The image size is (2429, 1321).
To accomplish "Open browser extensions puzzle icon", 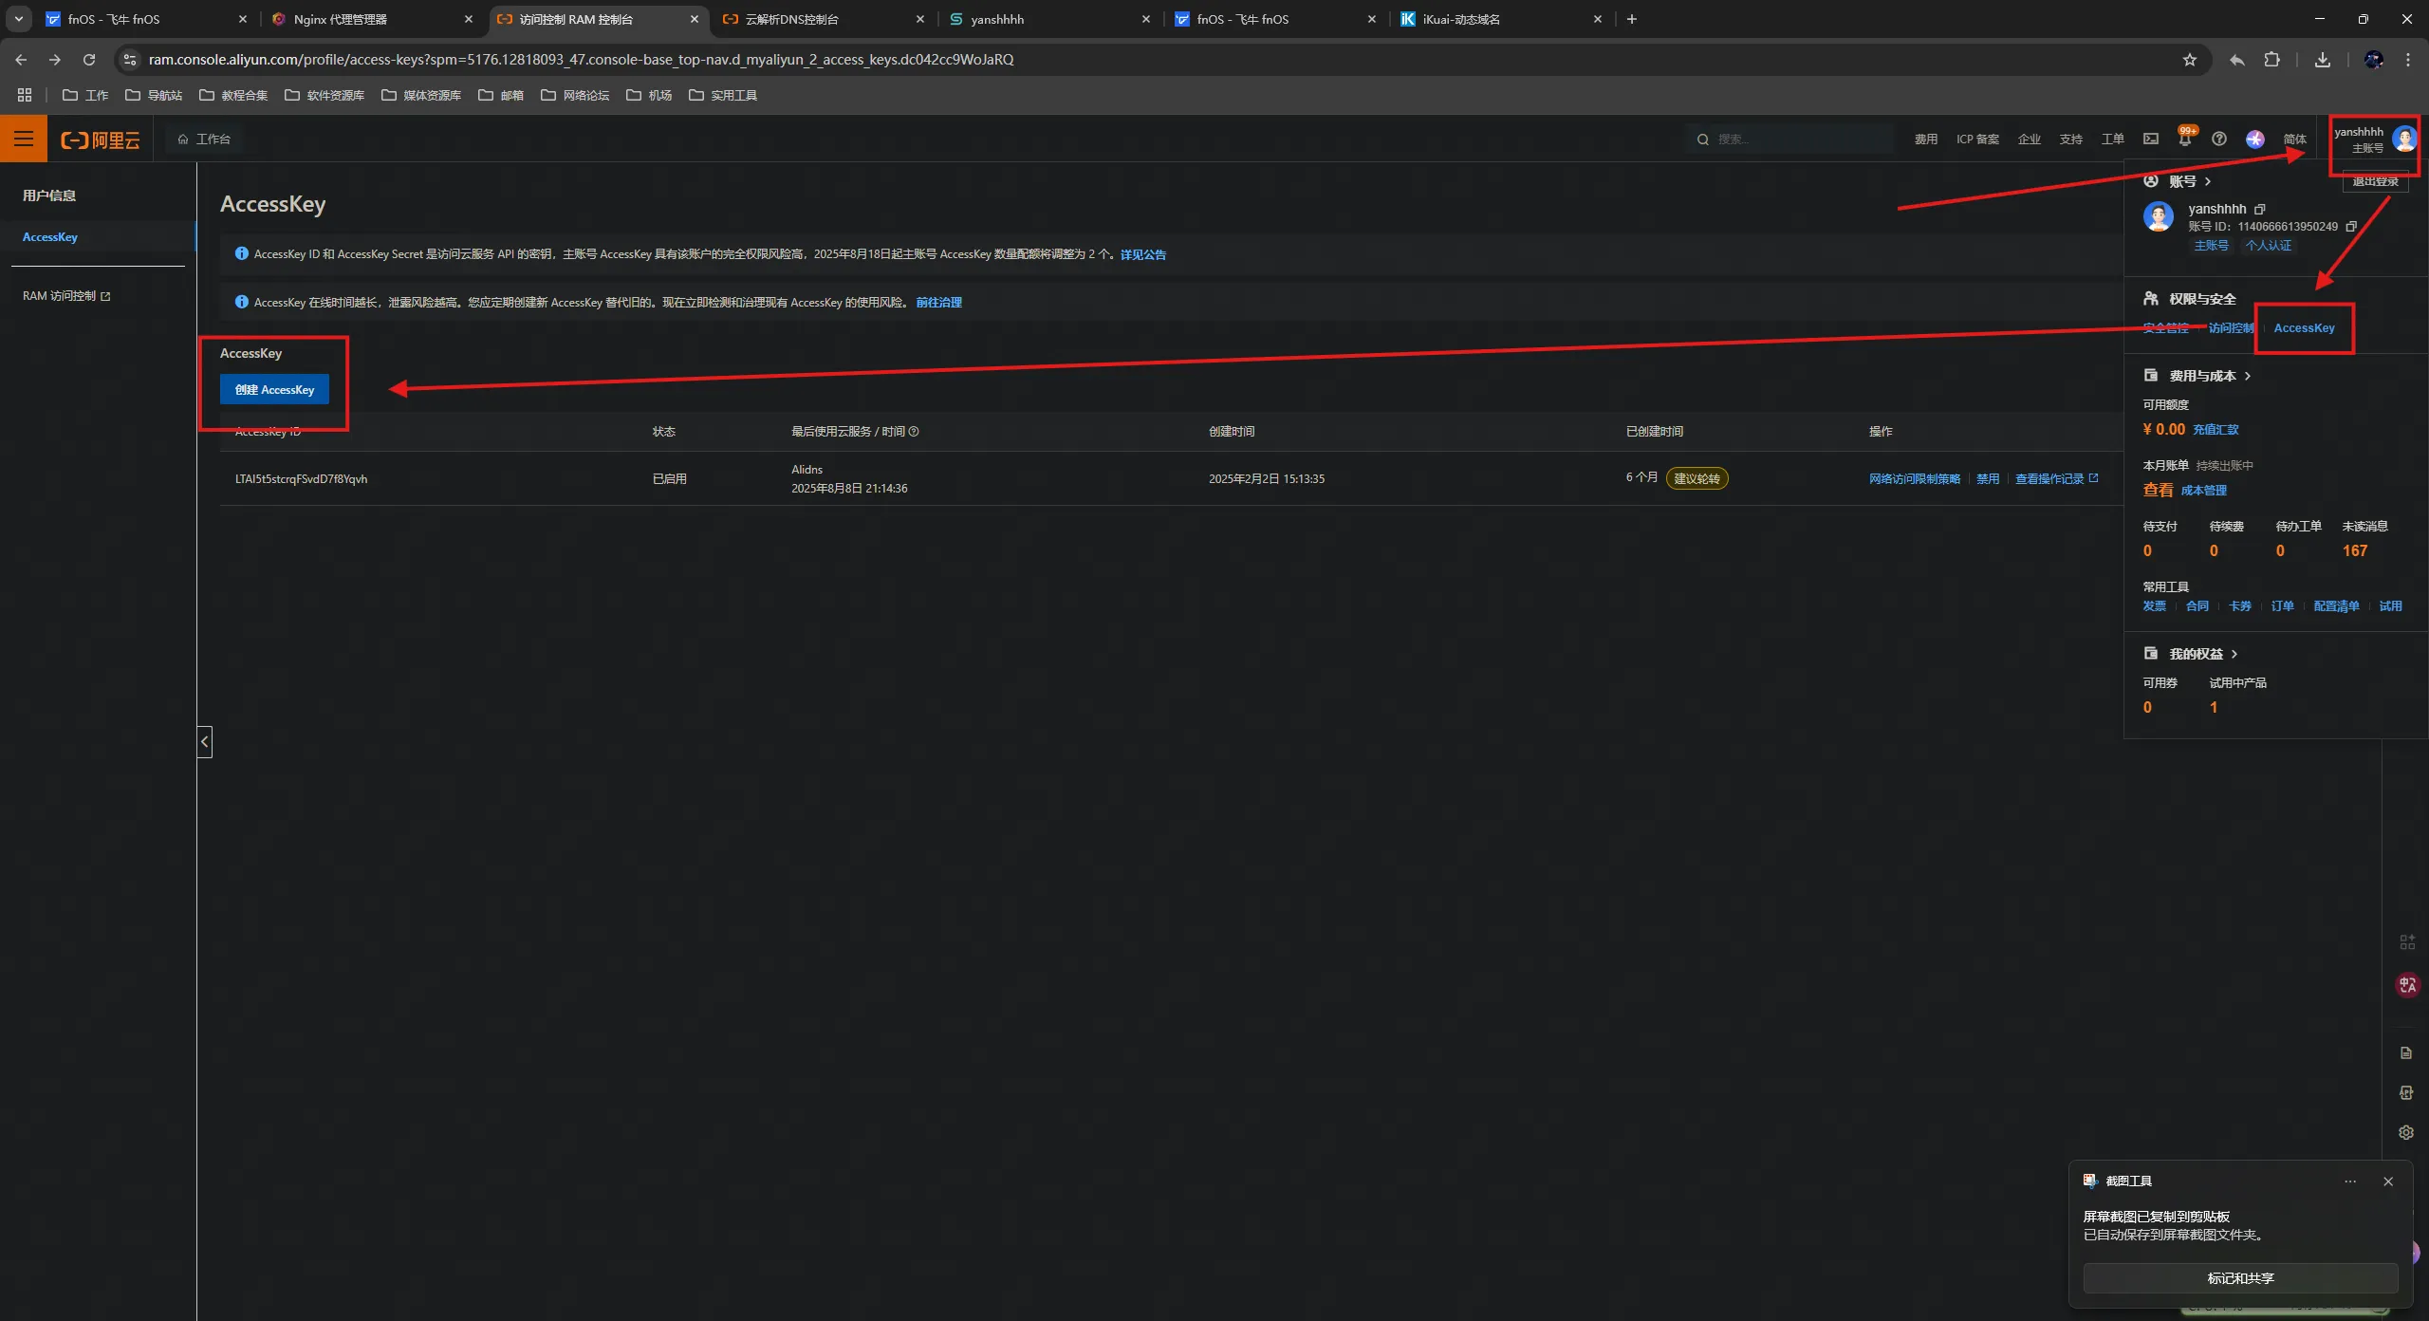I will (x=2271, y=60).
